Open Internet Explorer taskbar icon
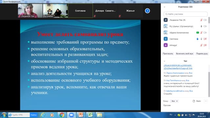210x118 pixels. [x=43, y=115]
